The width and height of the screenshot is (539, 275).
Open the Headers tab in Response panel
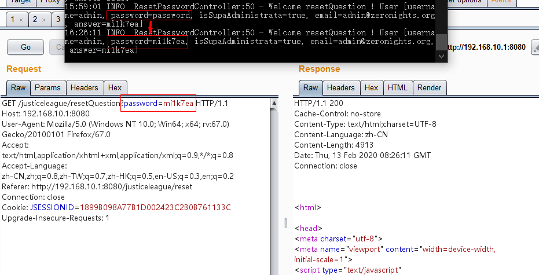340,88
